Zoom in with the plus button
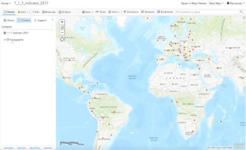The width and height of the screenshot is (246, 150). [x=62, y=22]
